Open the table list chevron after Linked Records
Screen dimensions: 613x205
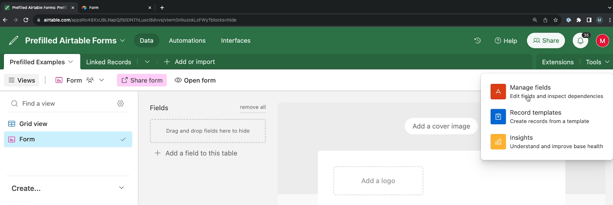[147, 62]
